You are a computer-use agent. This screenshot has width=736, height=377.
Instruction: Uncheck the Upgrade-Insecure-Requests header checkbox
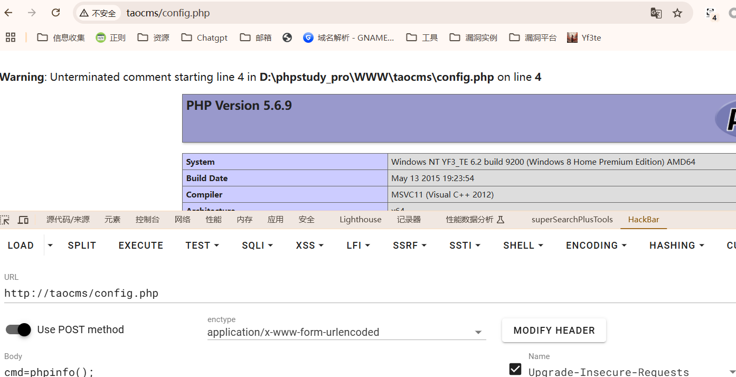coord(515,369)
